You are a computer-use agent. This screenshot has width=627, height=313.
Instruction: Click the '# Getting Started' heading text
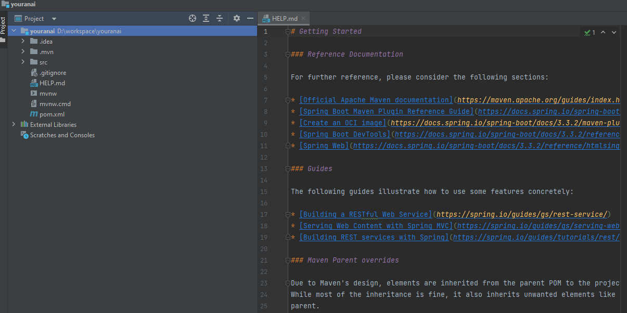coord(326,32)
